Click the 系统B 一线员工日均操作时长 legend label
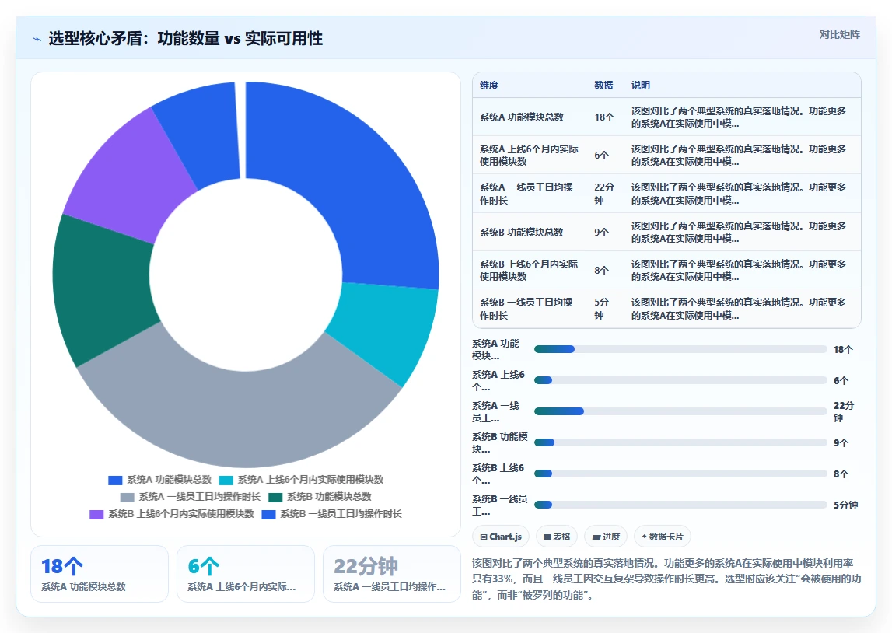 coord(341,514)
